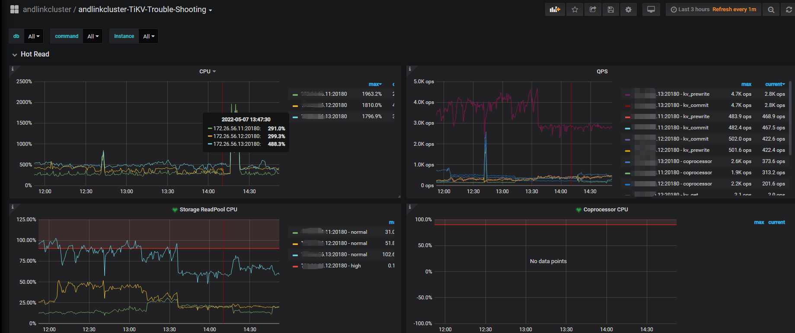Sort the QPS legend by max column
The image size is (795, 333).
(x=746, y=84)
